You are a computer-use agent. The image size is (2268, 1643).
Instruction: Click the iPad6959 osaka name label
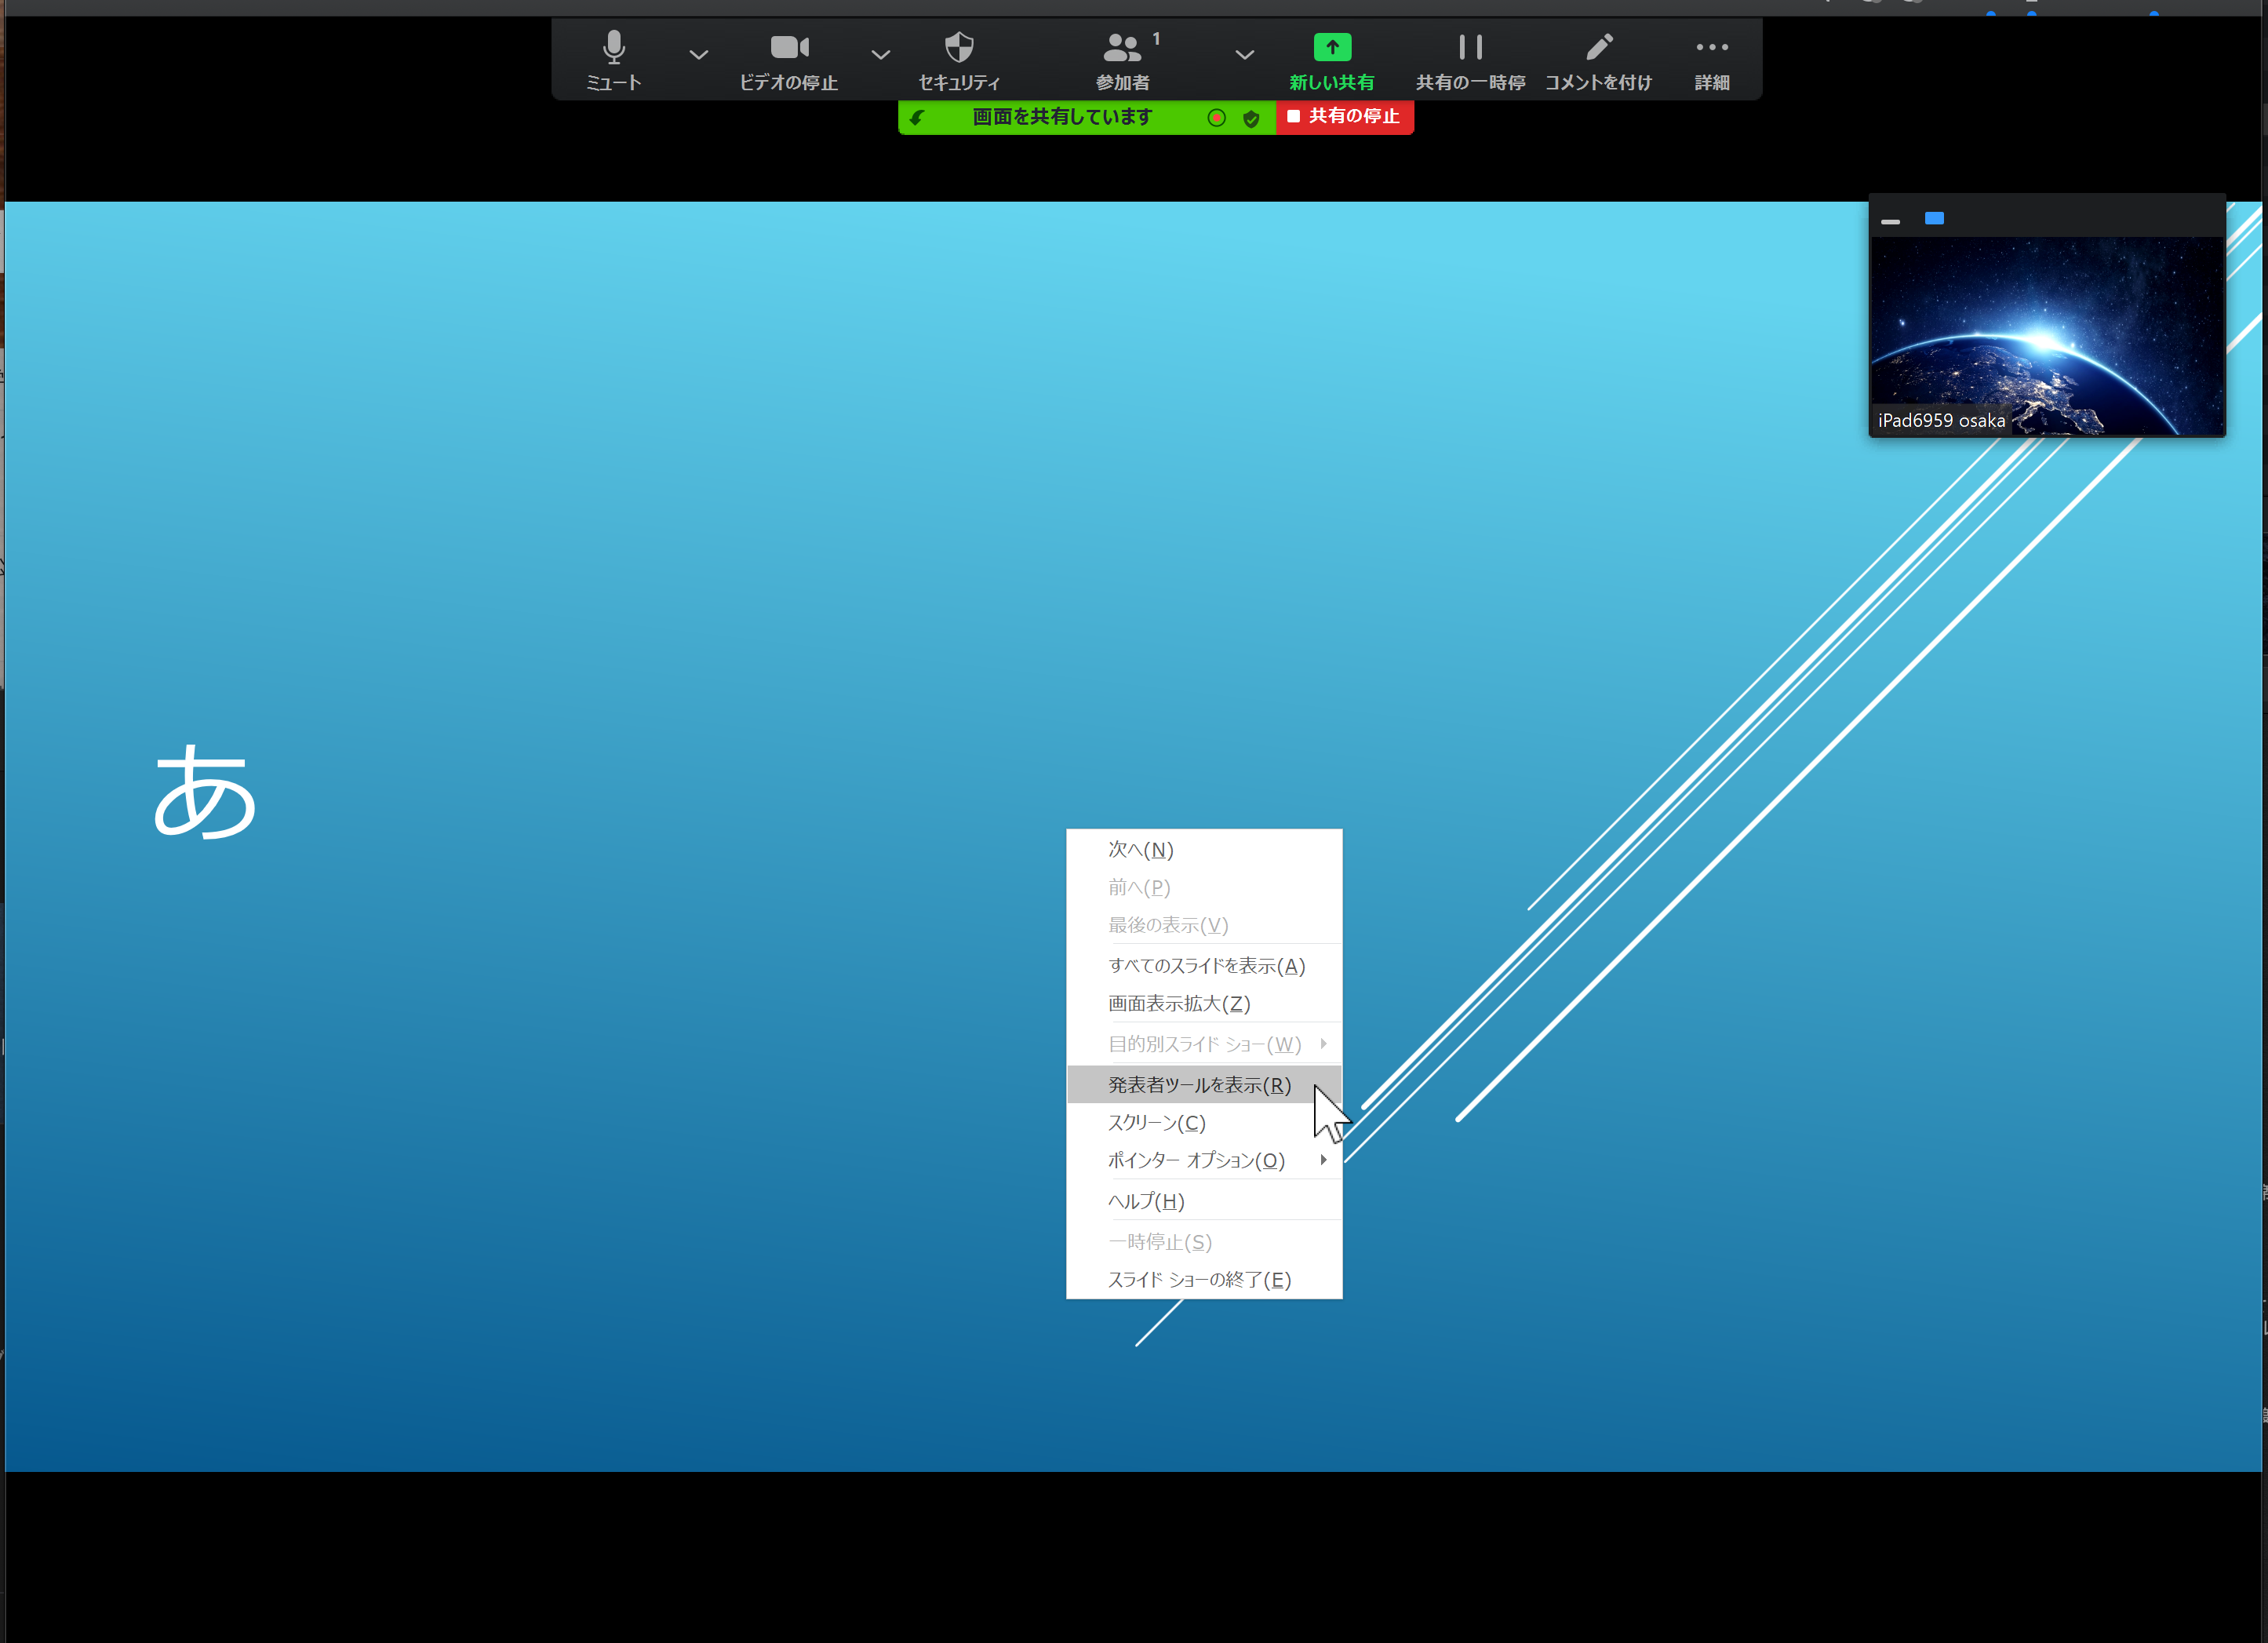pyautogui.click(x=1941, y=420)
